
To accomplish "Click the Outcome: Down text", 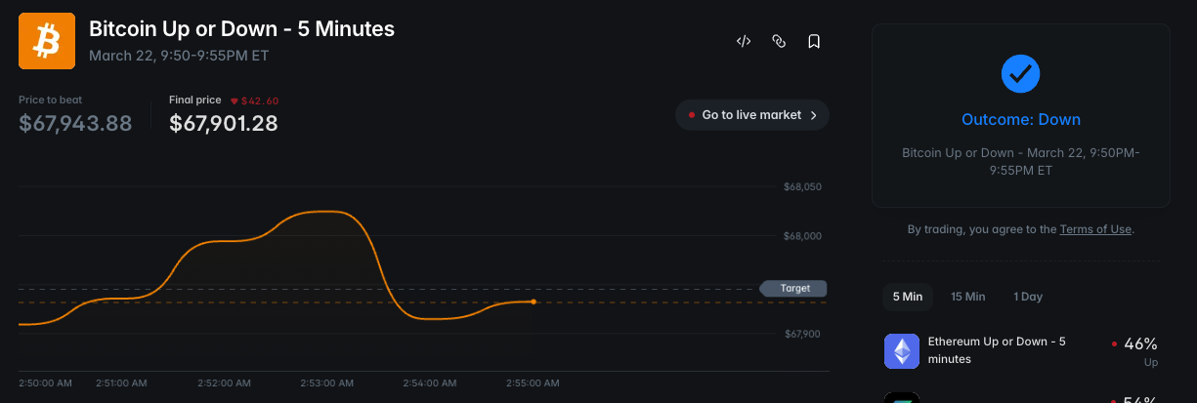I will coord(1021,120).
